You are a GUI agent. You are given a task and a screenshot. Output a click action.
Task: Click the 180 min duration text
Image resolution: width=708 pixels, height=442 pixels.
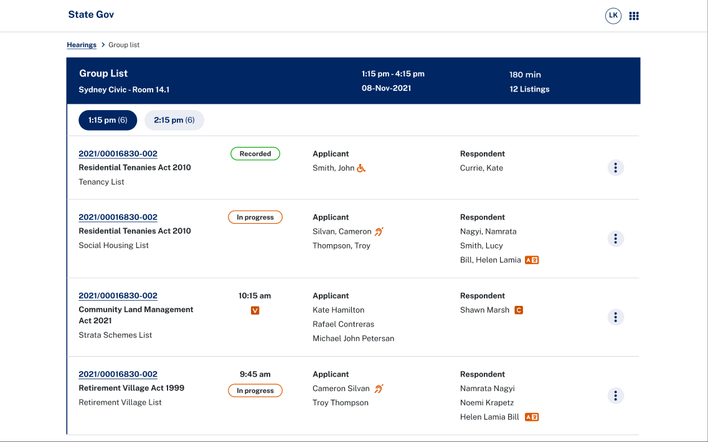525,75
